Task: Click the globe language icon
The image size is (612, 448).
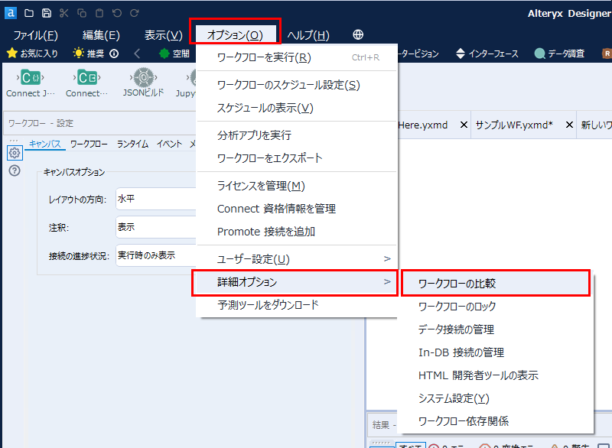Action: tap(358, 34)
